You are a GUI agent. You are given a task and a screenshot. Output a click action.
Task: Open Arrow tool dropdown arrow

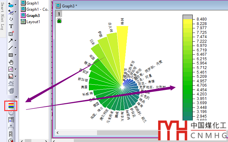[x=16, y=41]
